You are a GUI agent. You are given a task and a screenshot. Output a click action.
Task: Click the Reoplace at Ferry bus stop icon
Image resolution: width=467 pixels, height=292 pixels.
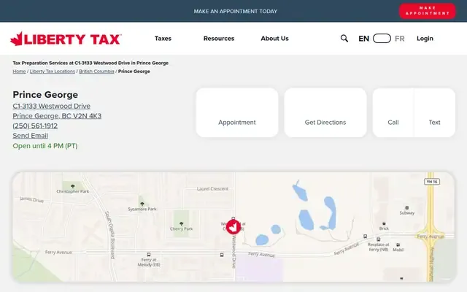point(378,239)
